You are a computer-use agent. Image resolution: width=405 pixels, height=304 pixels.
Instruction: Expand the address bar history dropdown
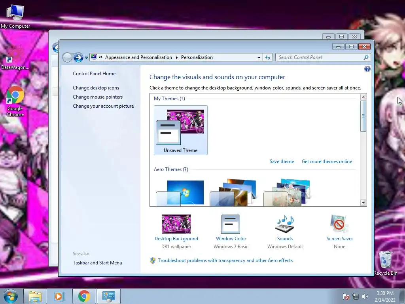point(259,58)
